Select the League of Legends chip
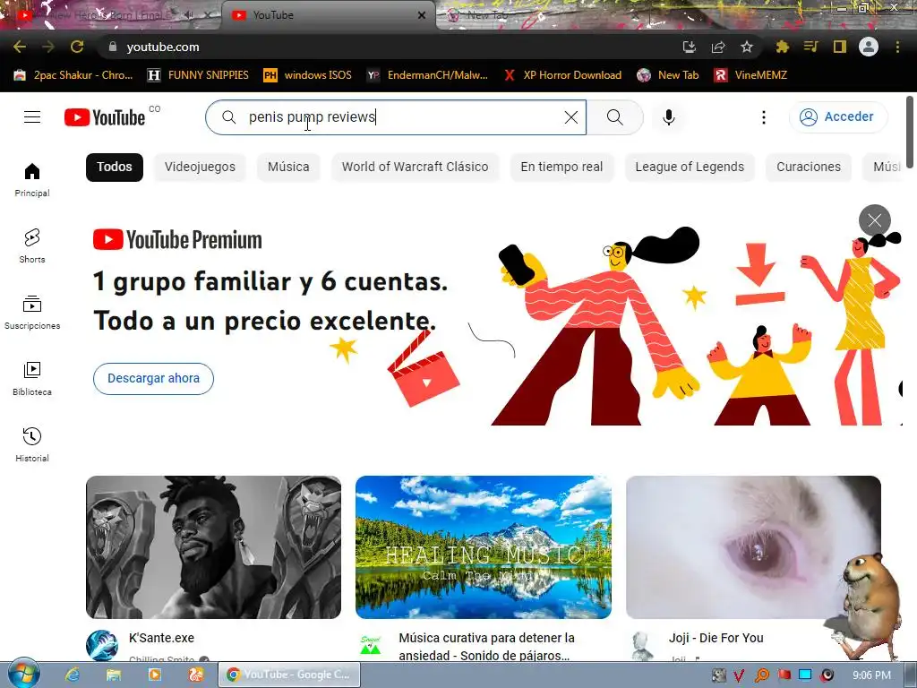Screen dimensions: 917x688 690,167
